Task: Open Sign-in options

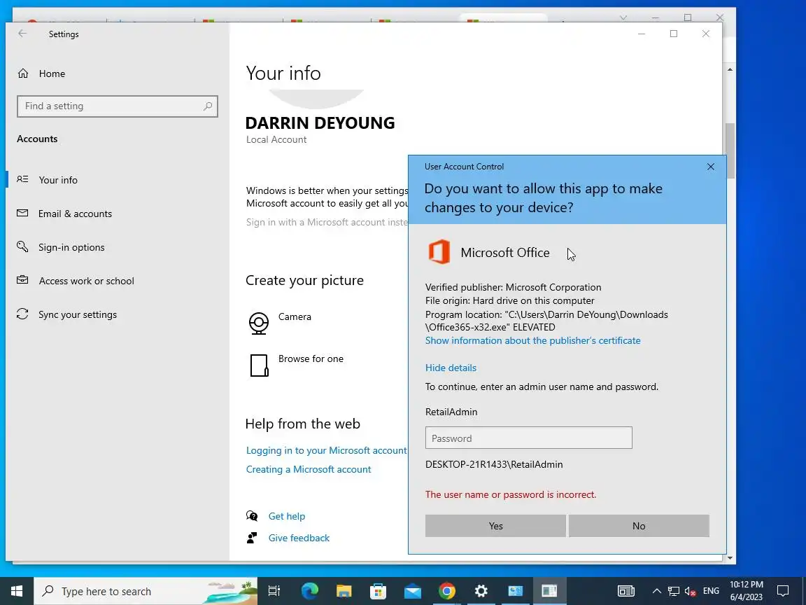Action: [61, 247]
